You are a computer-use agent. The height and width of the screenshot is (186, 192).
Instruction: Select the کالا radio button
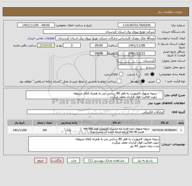152,74
